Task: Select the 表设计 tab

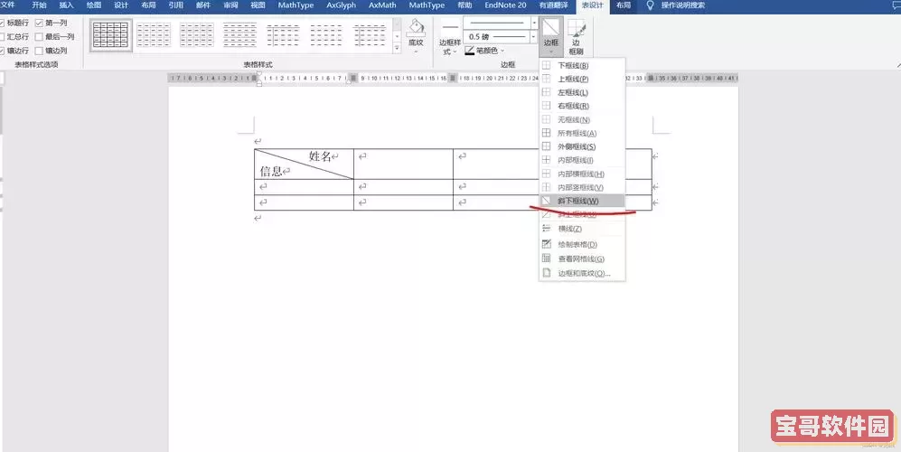Action: [x=593, y=5]
